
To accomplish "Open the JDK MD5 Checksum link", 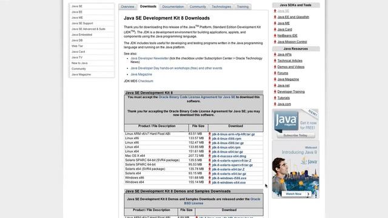I will (x=145, y=81).
